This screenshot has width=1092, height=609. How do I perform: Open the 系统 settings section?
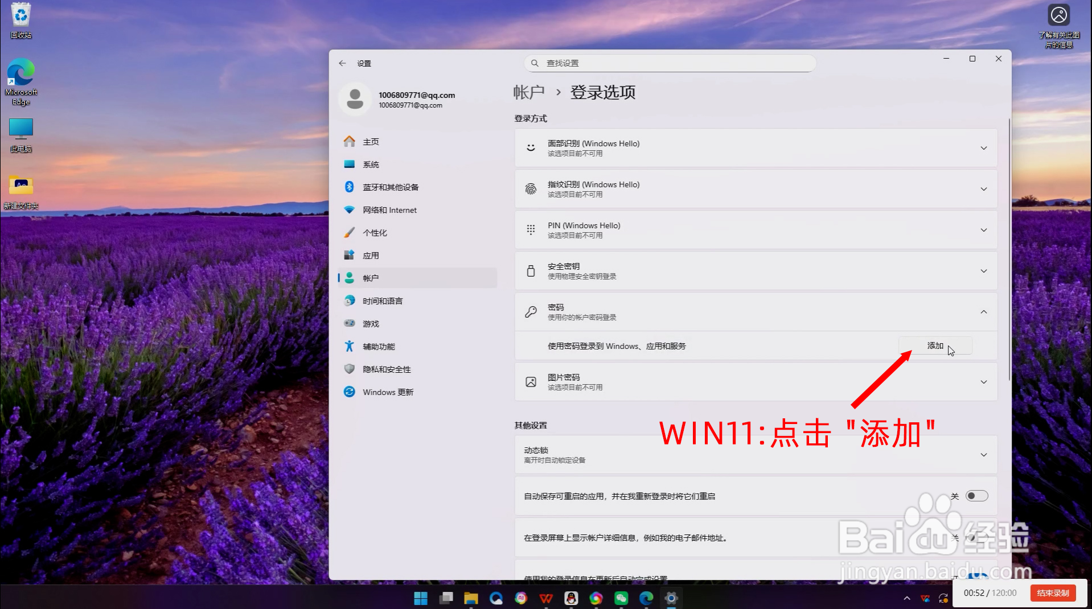370,164
